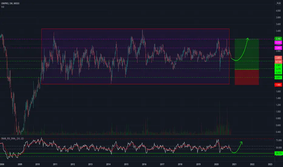Image resolution: width=283 pixels, height=167 pixels.
Task: Click the 3.400 price axis value
Action: tap(278, 31)
